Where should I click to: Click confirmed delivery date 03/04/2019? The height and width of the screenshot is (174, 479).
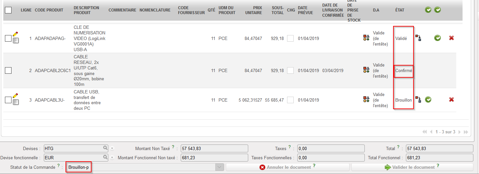[x=333, y=70]
